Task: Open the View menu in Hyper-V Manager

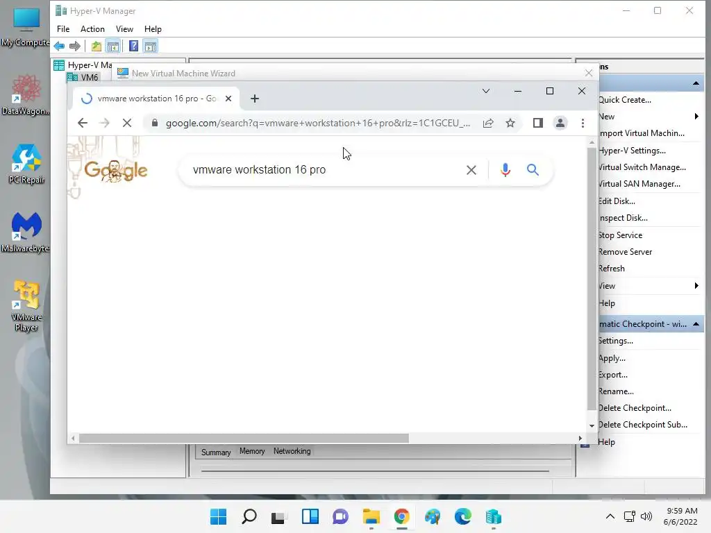Action: pyautogui.click(x=124, y=29)
